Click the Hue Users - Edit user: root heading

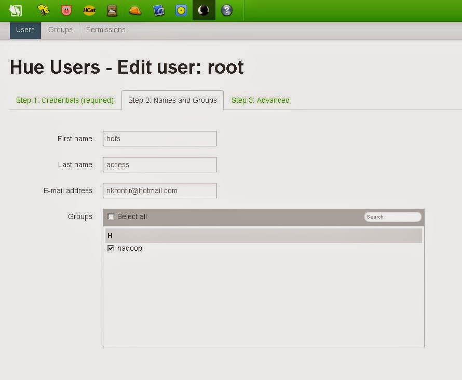tap(127, 67)
